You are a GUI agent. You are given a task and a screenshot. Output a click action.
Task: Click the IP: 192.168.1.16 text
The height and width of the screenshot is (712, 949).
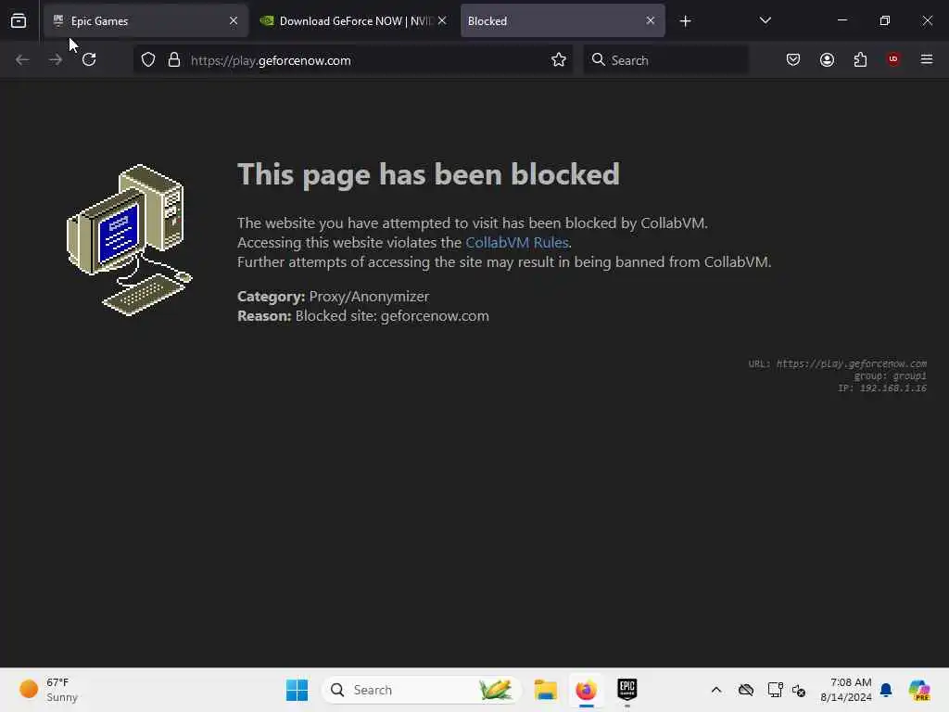click(x=882, y=388)
